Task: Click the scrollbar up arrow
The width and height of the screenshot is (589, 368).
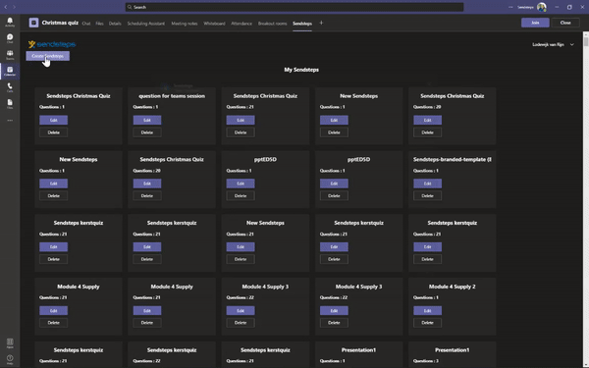Action: pos(586,34)
